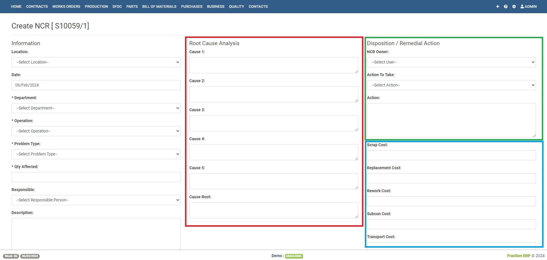Open the ADMIN user menu

pyautogui.click(x=529, y=7)
